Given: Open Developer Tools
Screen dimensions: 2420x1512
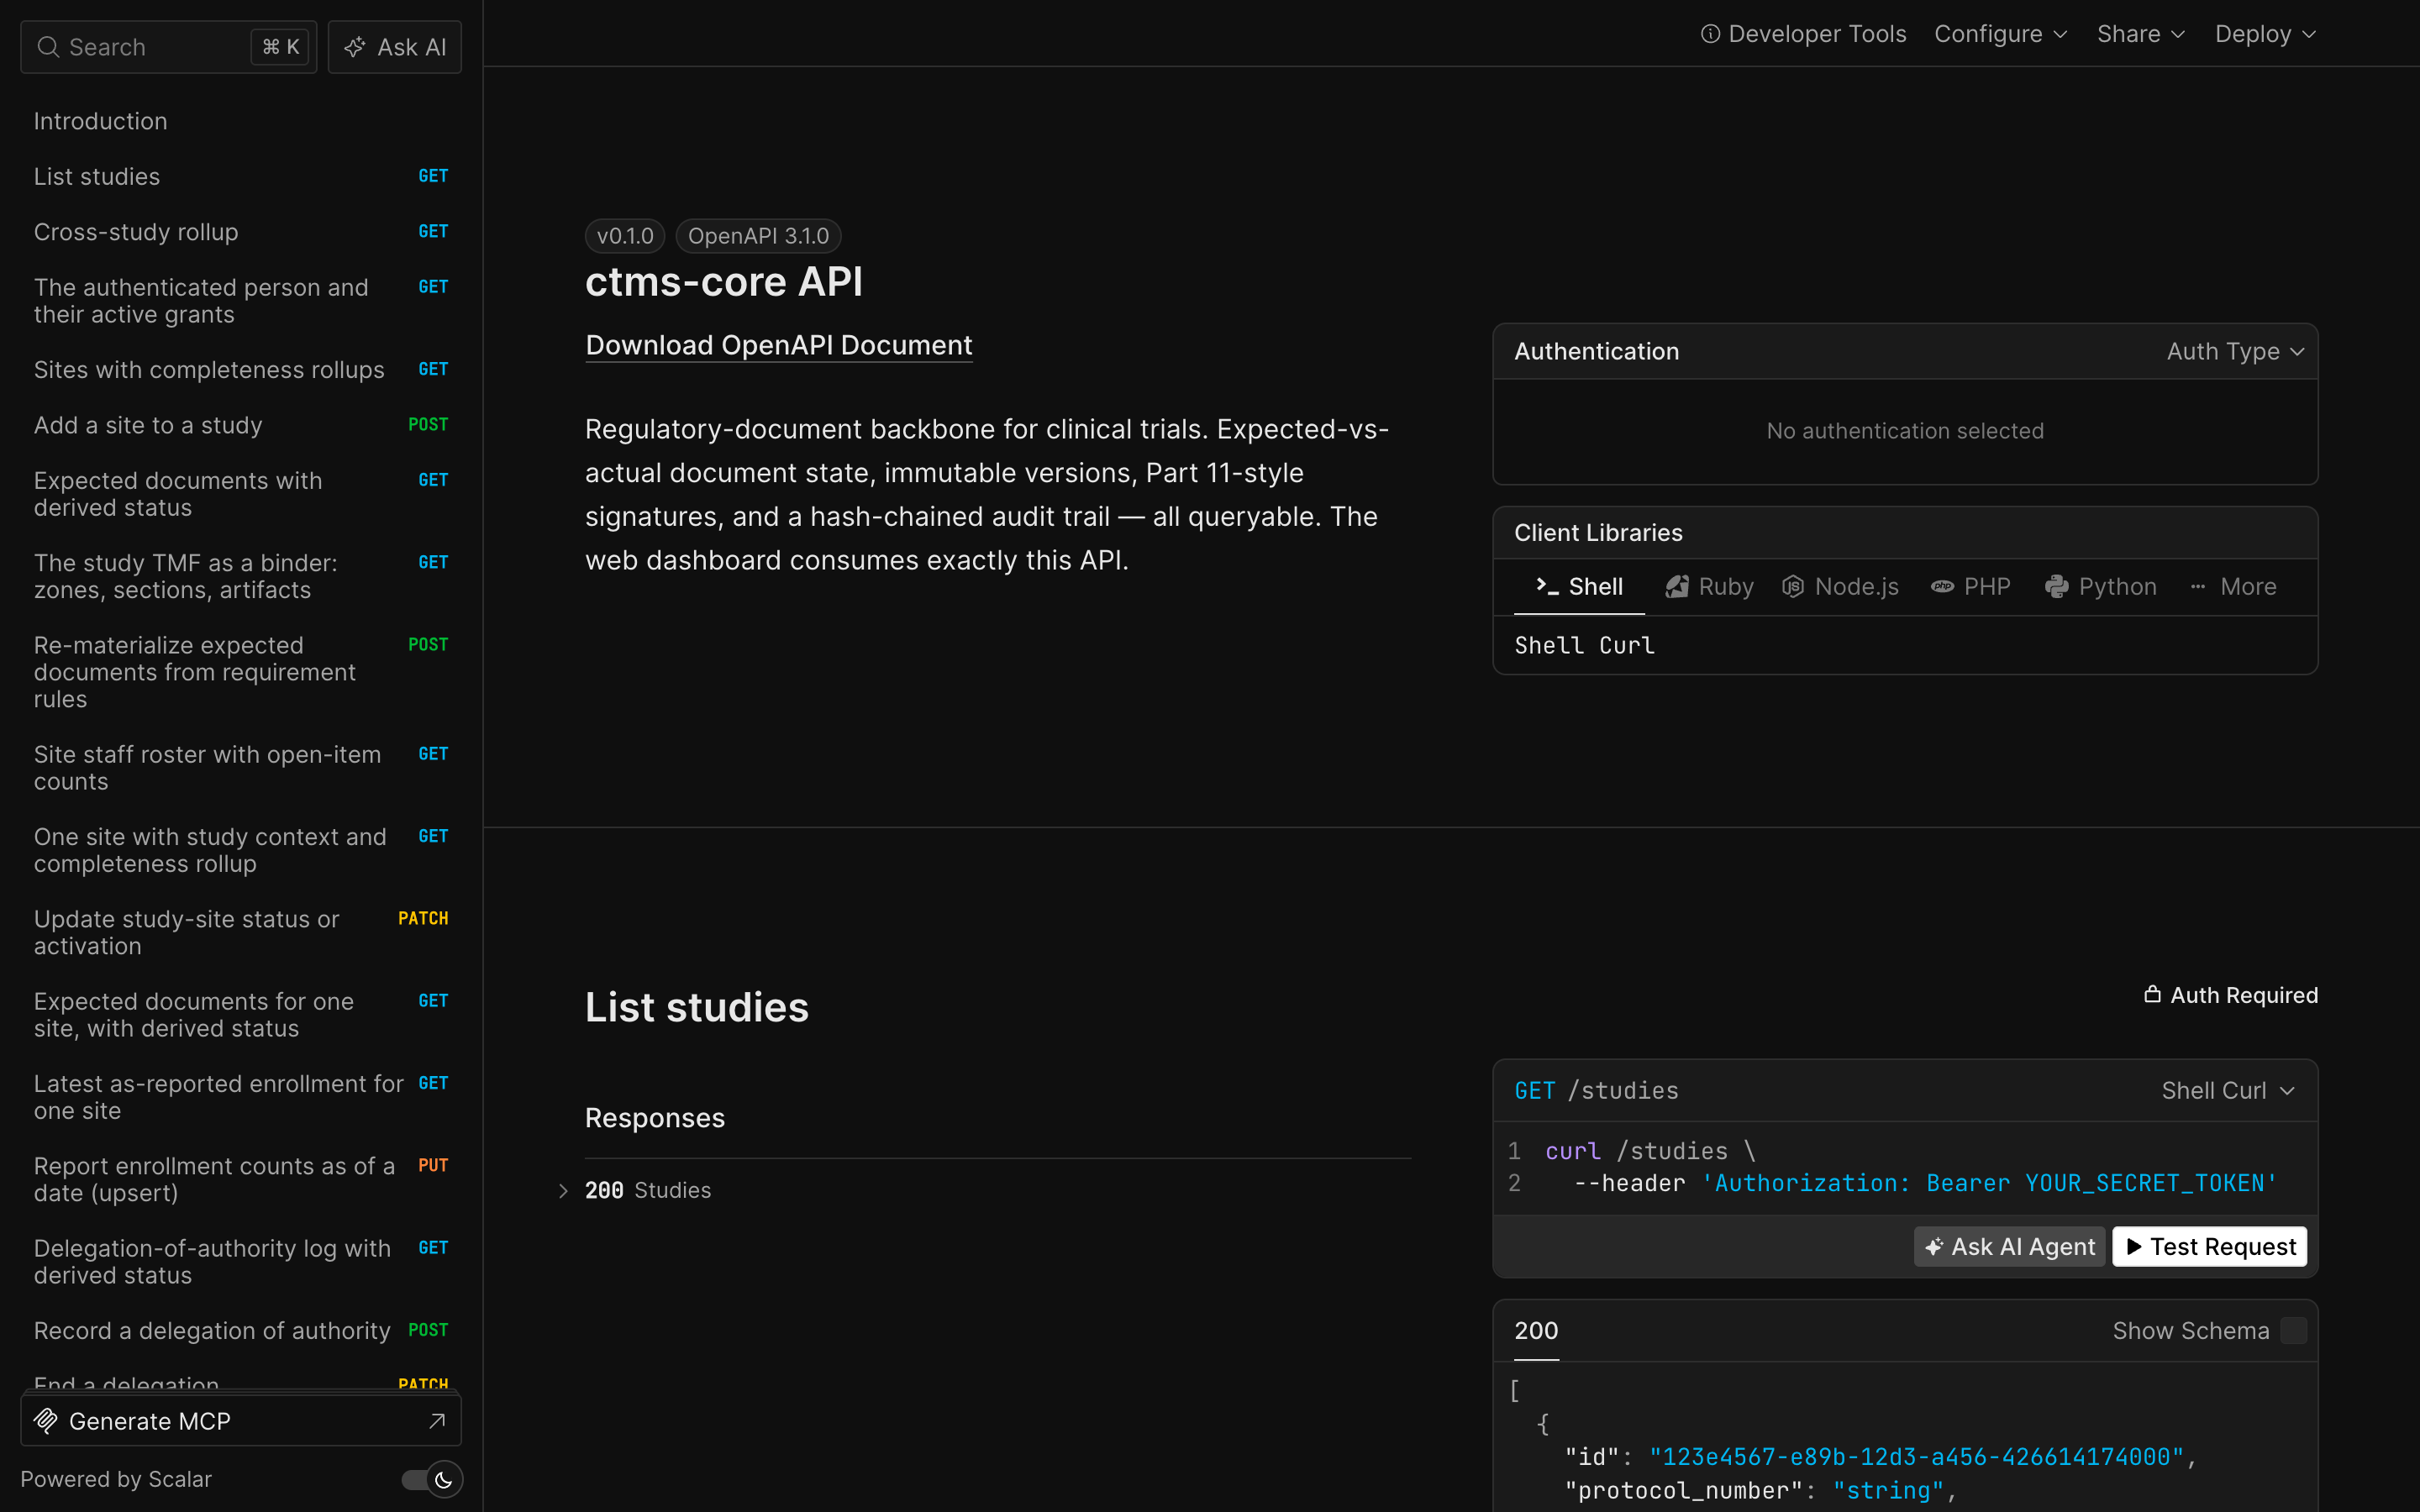Looking at the screenshot, I should [1804, 34].
